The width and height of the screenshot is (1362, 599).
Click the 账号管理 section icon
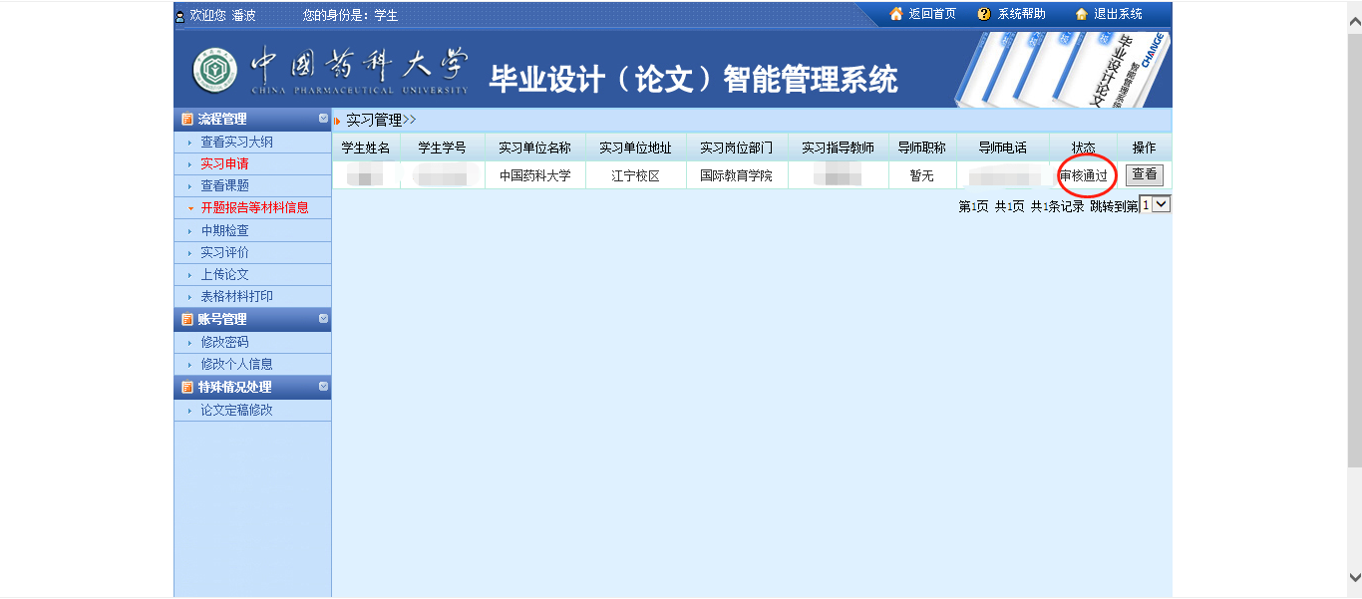(x=186, y=320)
